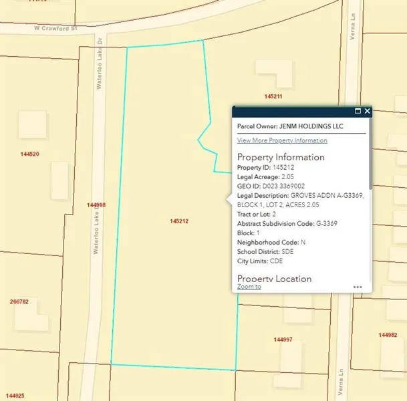Image resolution: width=407 pixels, height=401 pixels.
Task: Open the popup's ellipsis options menu
Action: click(x=358, y=287)
